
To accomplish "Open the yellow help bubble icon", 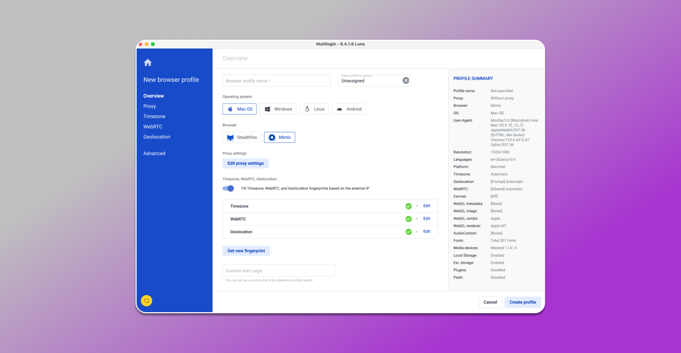I will [x=146, y=300].
